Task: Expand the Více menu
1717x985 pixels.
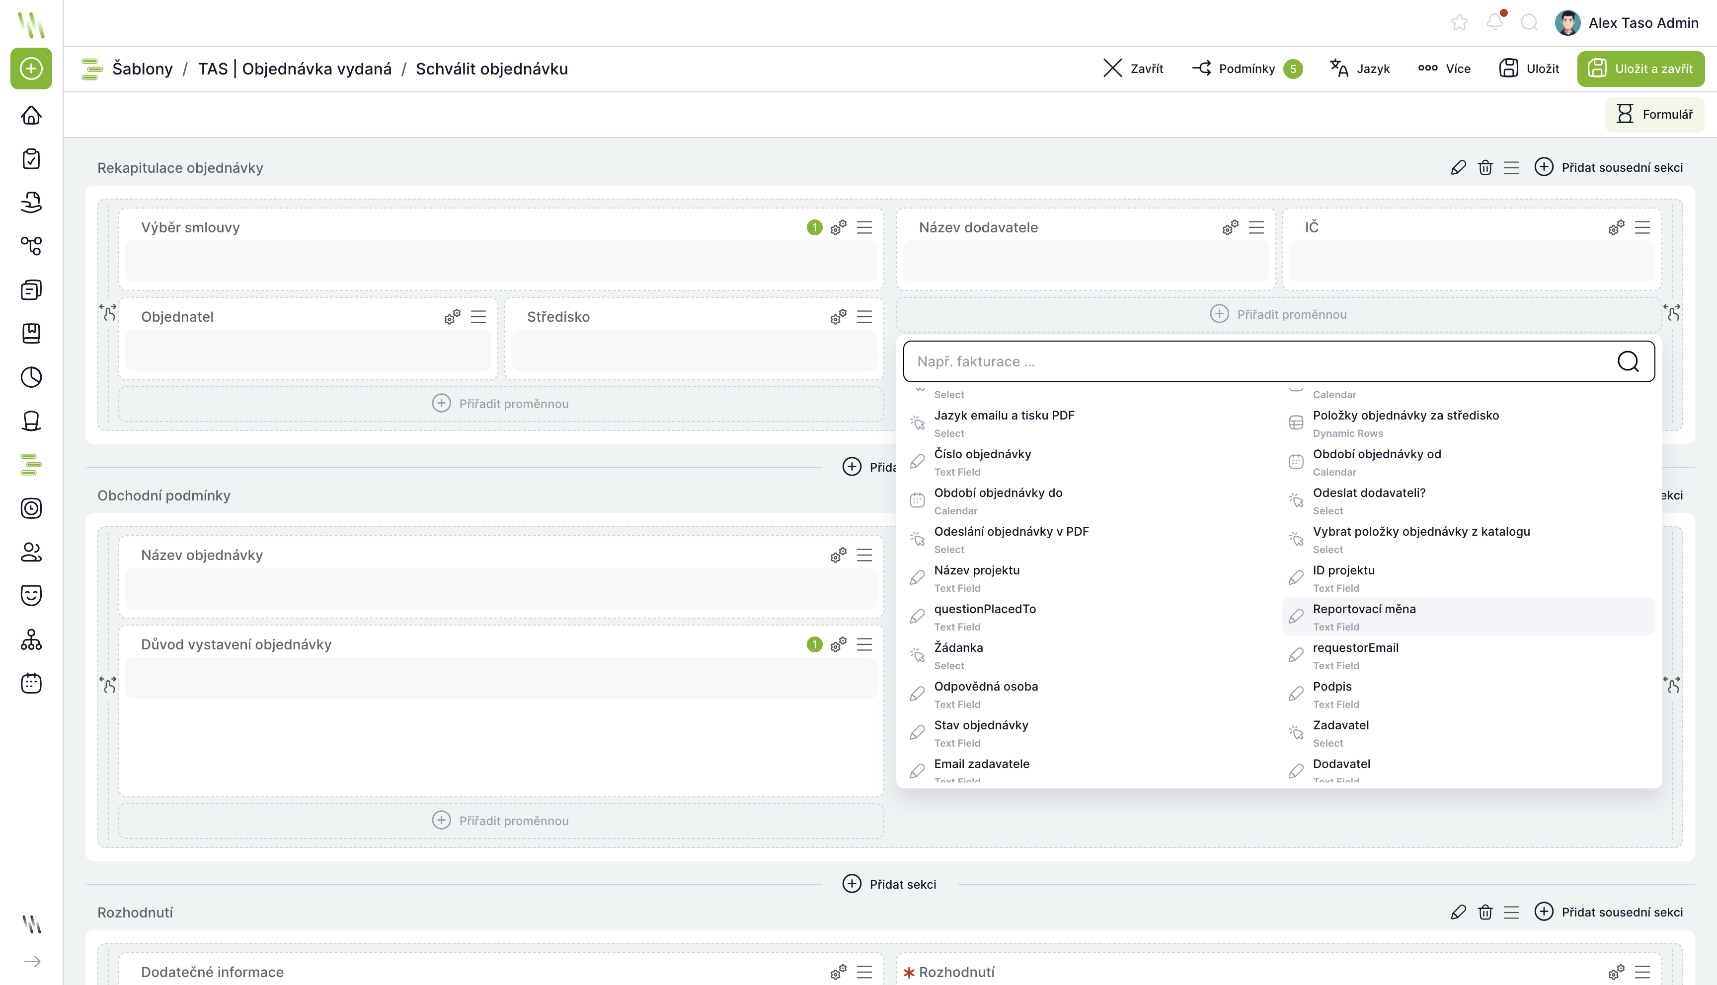Action: (1444, 69)
